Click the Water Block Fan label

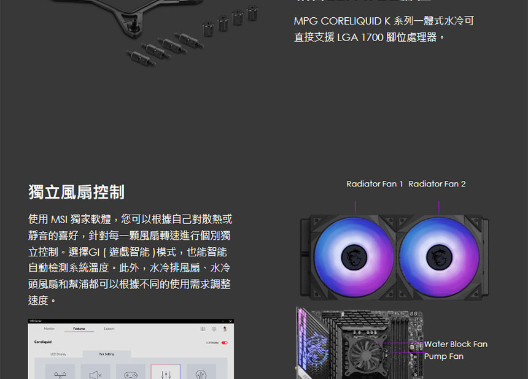pos(456,344)
